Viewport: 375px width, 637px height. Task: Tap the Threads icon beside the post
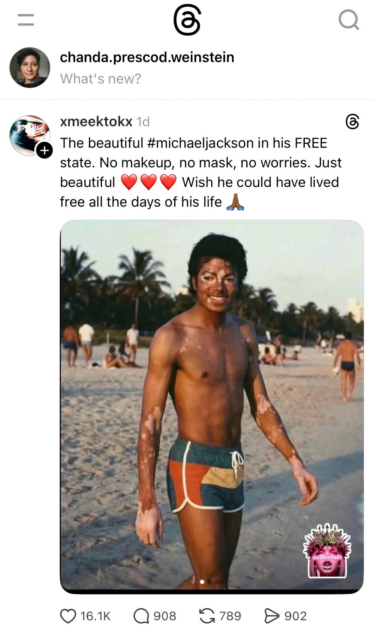tap(352, 121)
